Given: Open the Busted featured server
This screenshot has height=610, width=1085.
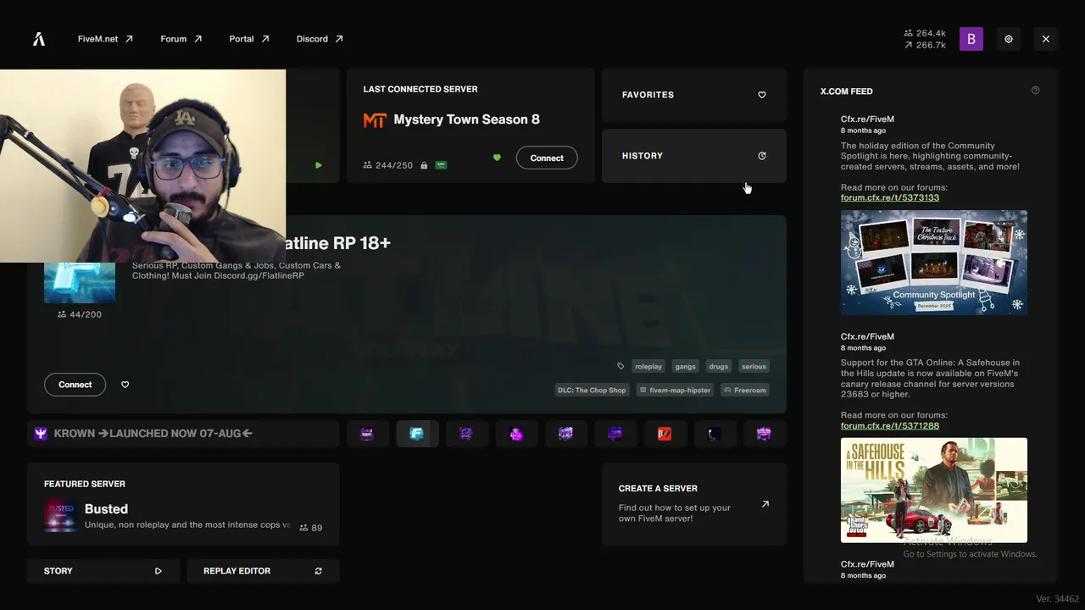Looking at the screenshot, I should click(183, 504).
